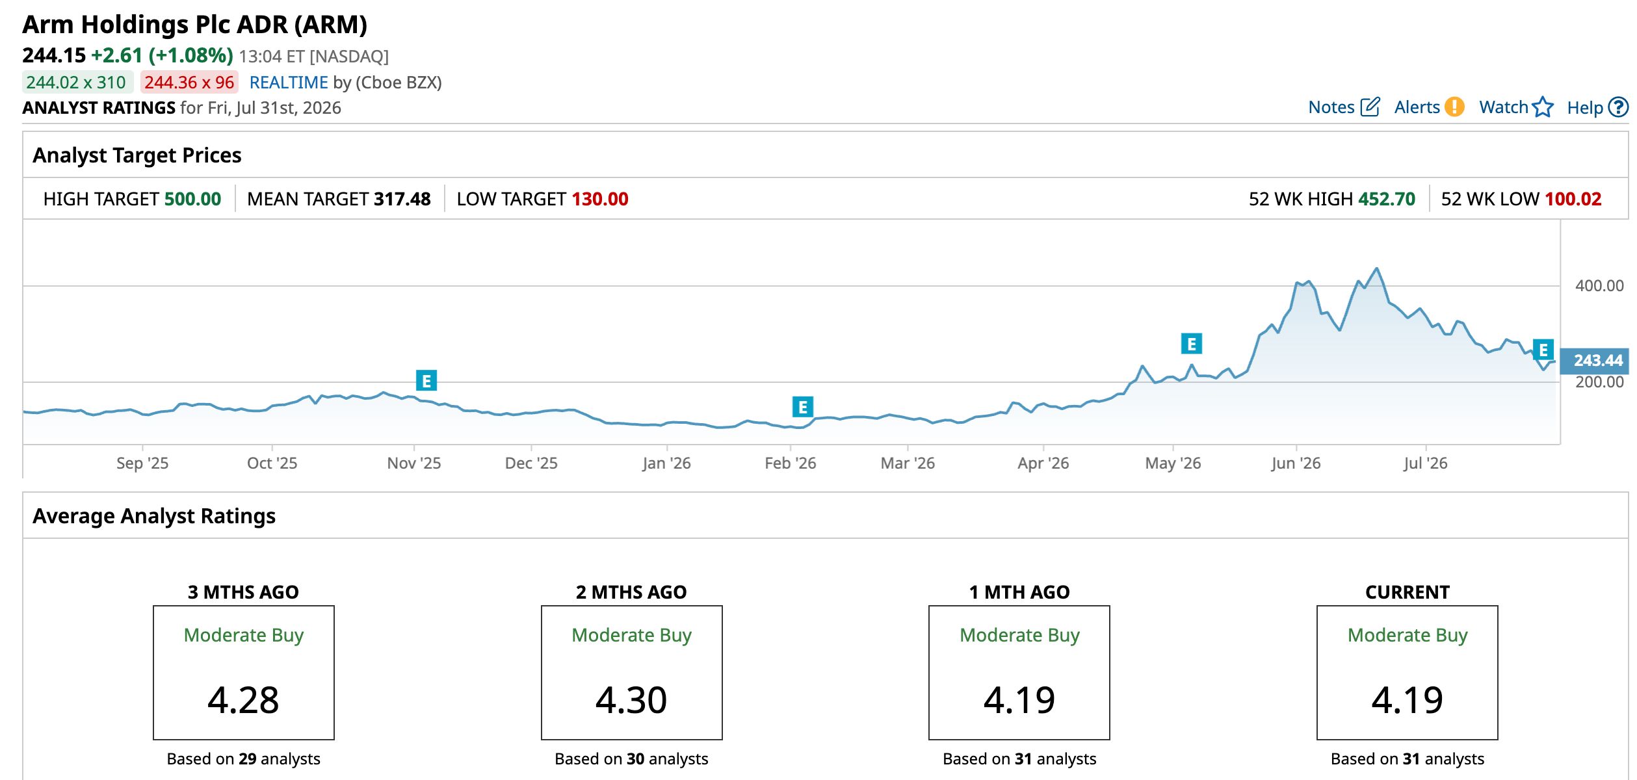Click the Arm Holdings Plc ADR (ARM) title
1637x780 pixels.
pos(195,25)
